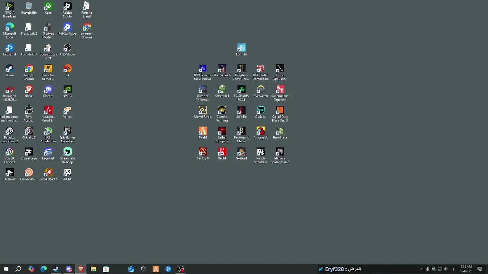This screenshot has height=274, width=488.
Task: Select the Streamlabs Desktop icon
Action: [x=67, y=156]
